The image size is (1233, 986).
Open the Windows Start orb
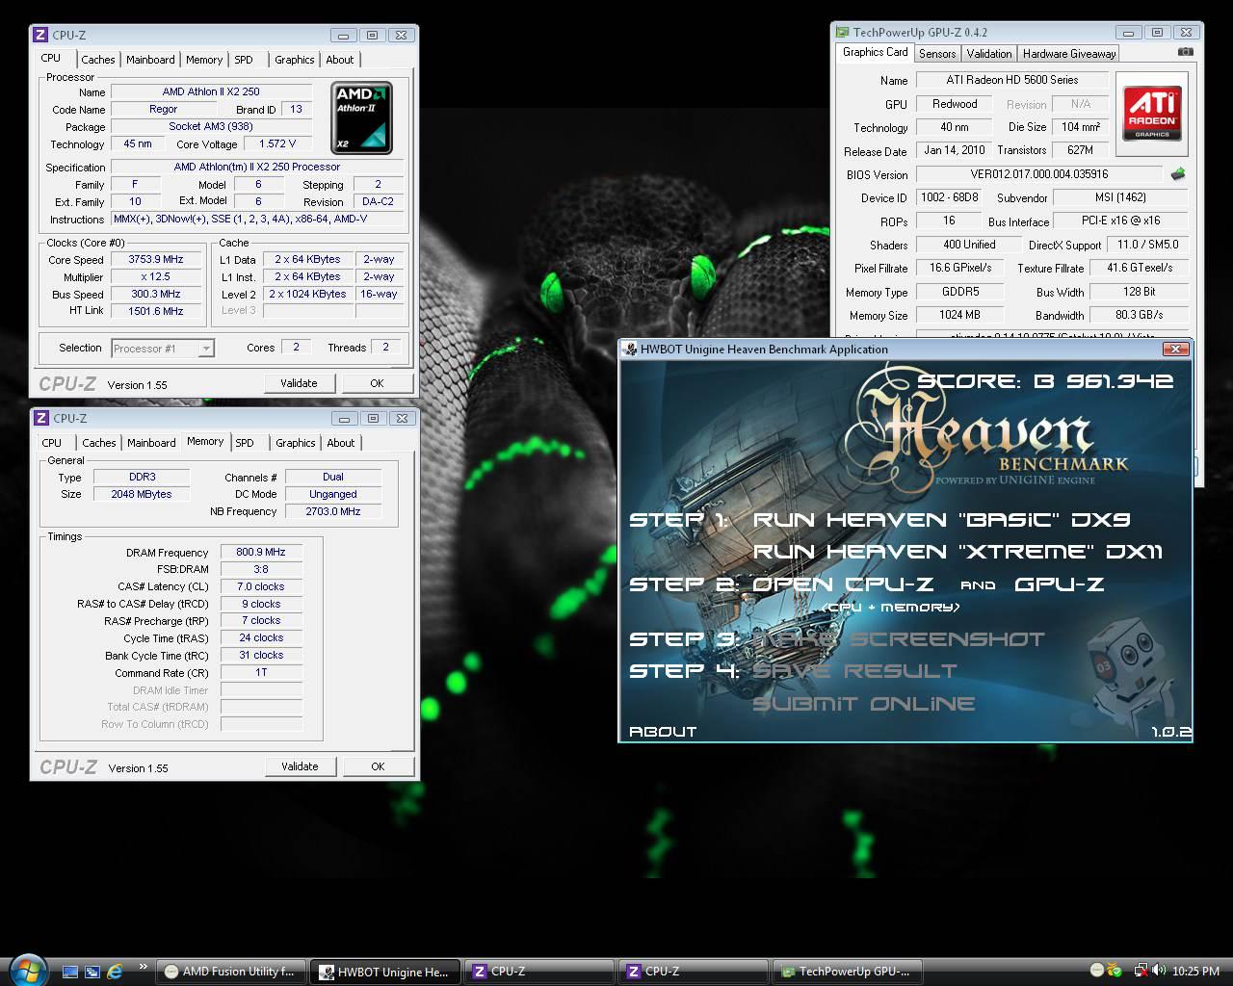click(26, 970)
